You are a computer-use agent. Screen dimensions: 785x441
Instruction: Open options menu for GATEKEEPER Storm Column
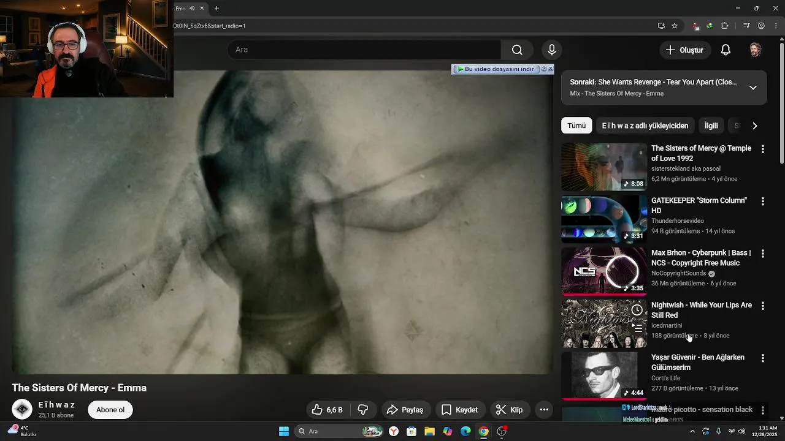point(763,201)
